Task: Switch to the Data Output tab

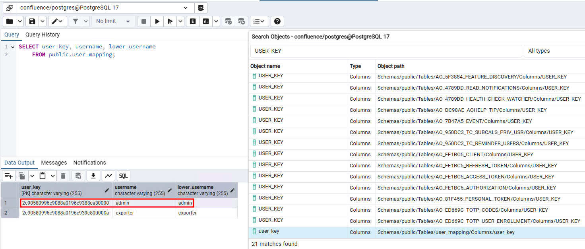Action: click(x=19, y=163)
